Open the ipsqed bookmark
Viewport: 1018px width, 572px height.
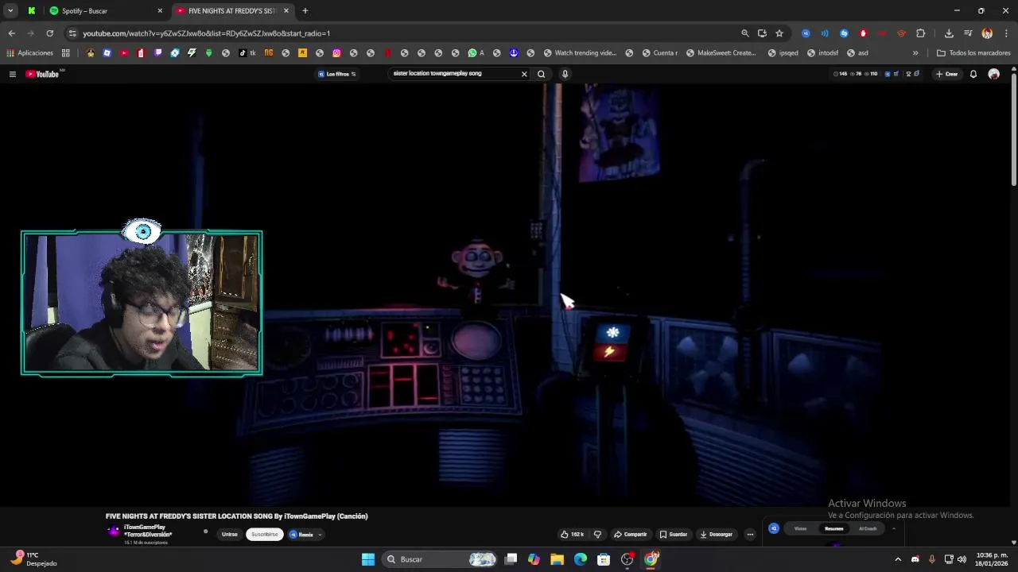point(783,53)
